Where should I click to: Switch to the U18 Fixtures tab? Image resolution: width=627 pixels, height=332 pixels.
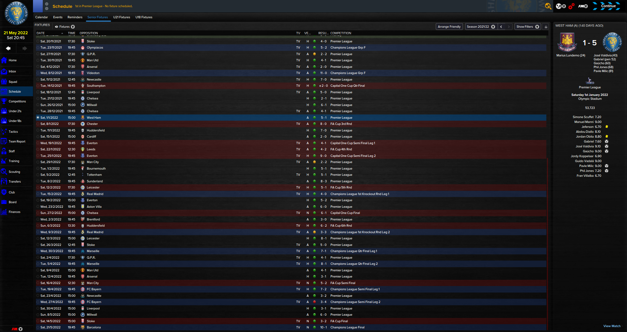click(x=144, y=17)
